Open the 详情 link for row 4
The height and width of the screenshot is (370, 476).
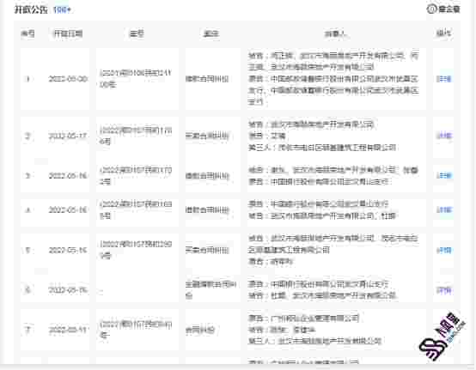[x=443, y=209]
